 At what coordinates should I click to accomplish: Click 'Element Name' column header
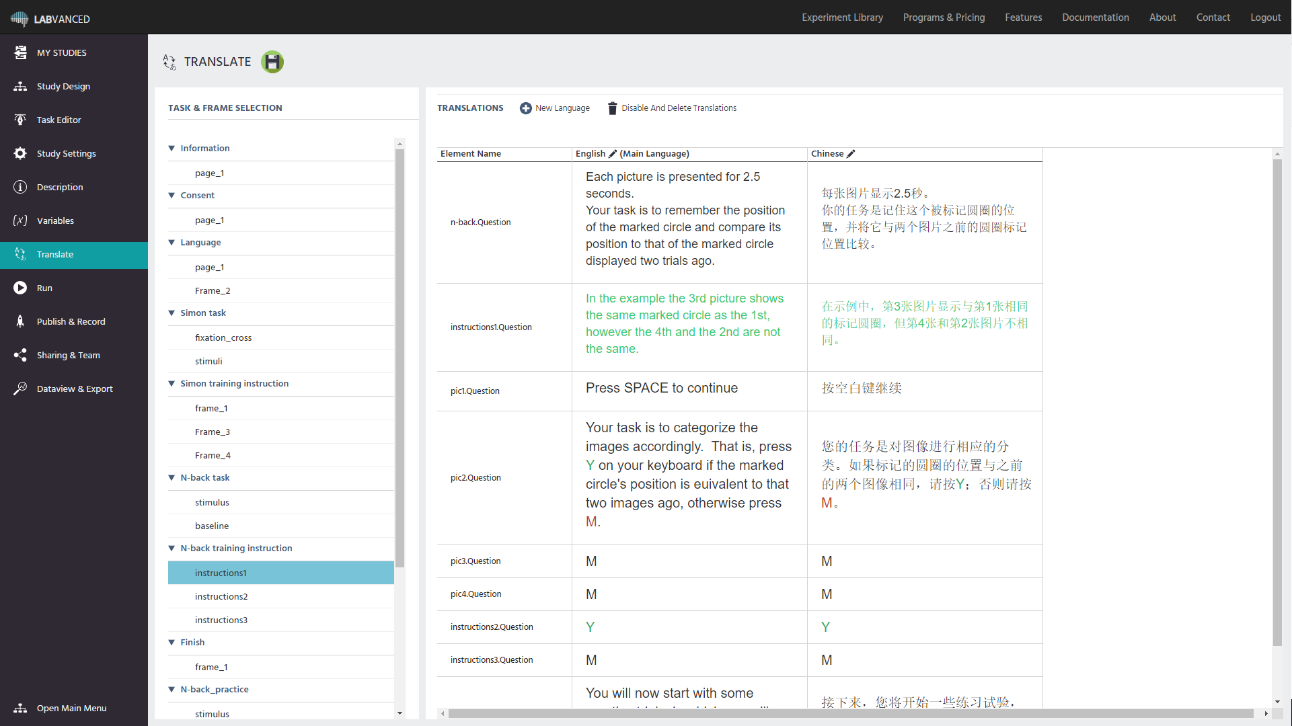pyautogui.click(x=470, y=154)
